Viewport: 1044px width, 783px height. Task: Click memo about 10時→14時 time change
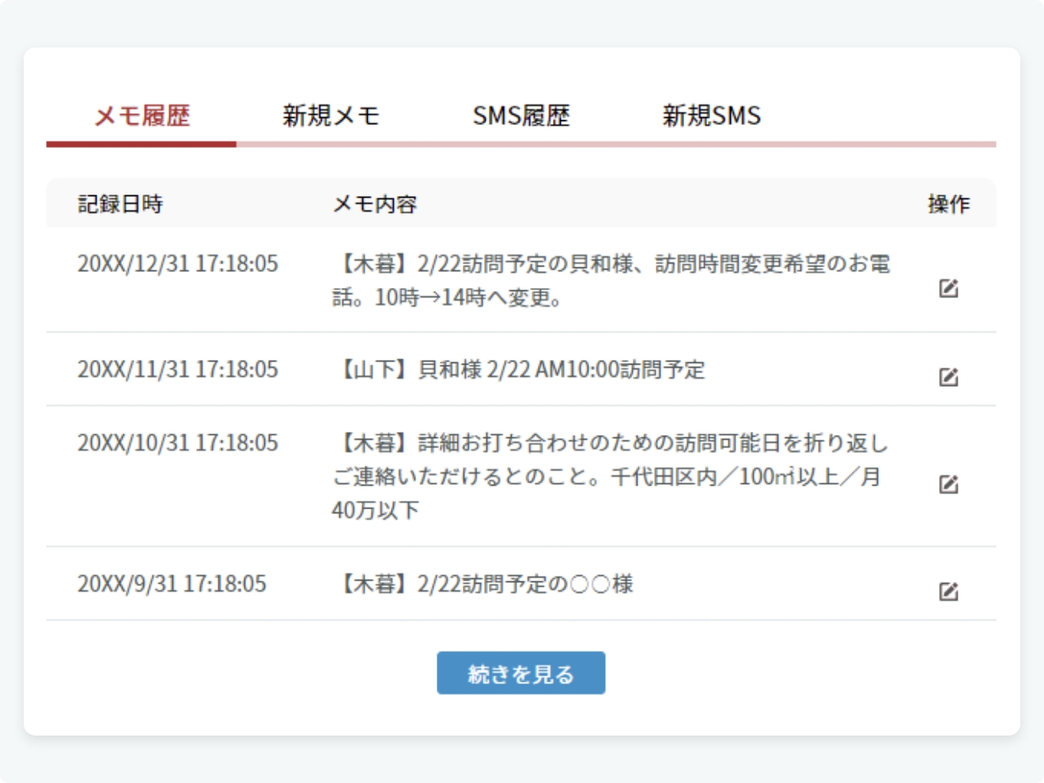click(611, 281)
